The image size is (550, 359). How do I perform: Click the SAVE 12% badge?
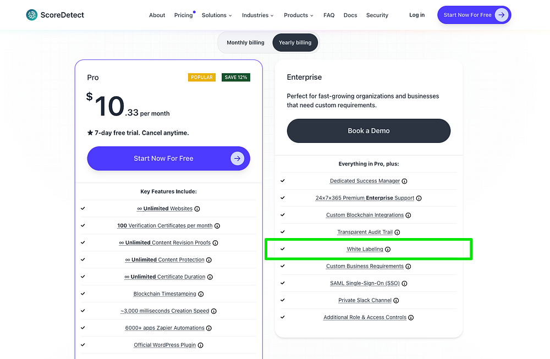[x=236, y=77]
